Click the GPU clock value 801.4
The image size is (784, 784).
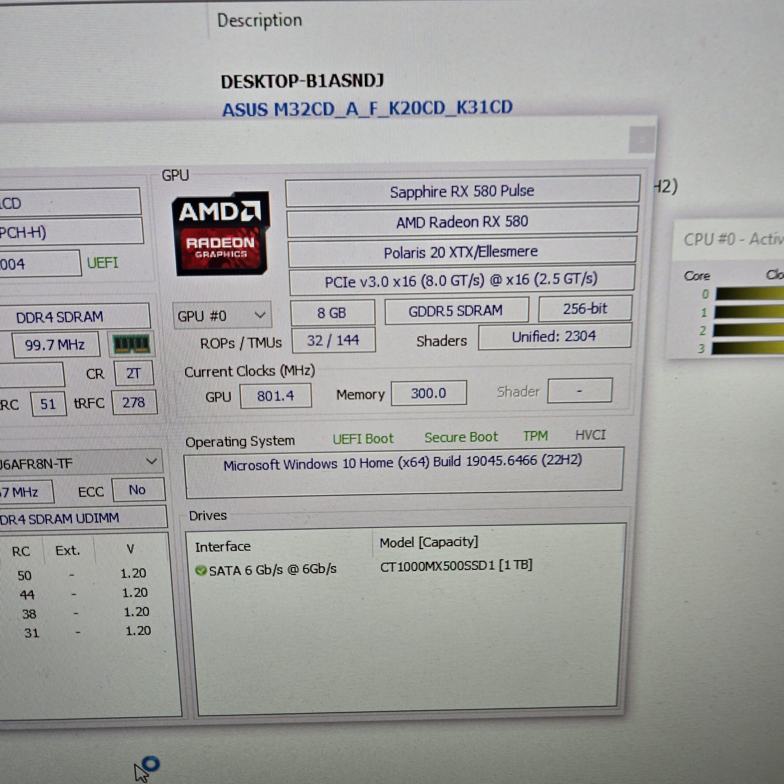tap(276, 395)
